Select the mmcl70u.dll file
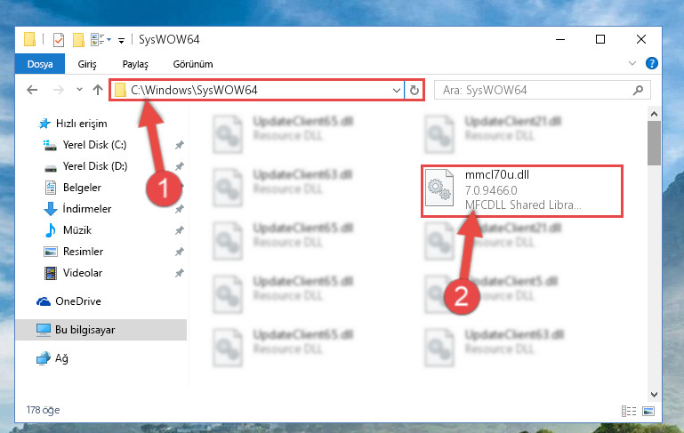Image resolution: width=684 pixels, height=433 pixels. point(522,190)
